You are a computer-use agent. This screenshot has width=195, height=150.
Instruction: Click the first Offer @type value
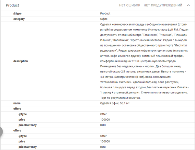tap(103, 114)
